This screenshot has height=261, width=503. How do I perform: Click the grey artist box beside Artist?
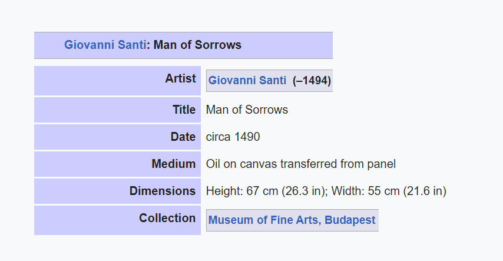[x=270, y=81]
